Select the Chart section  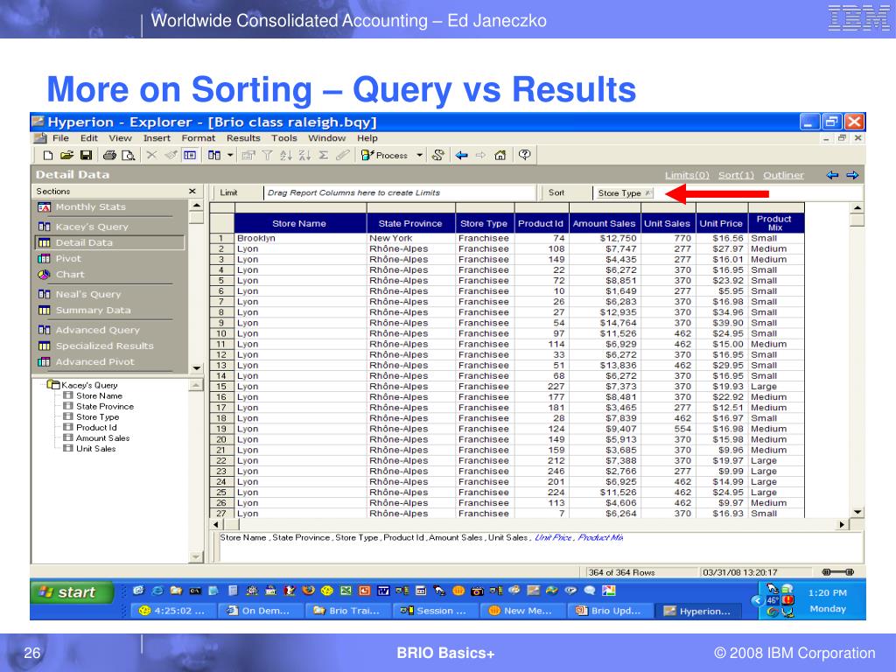70,274
